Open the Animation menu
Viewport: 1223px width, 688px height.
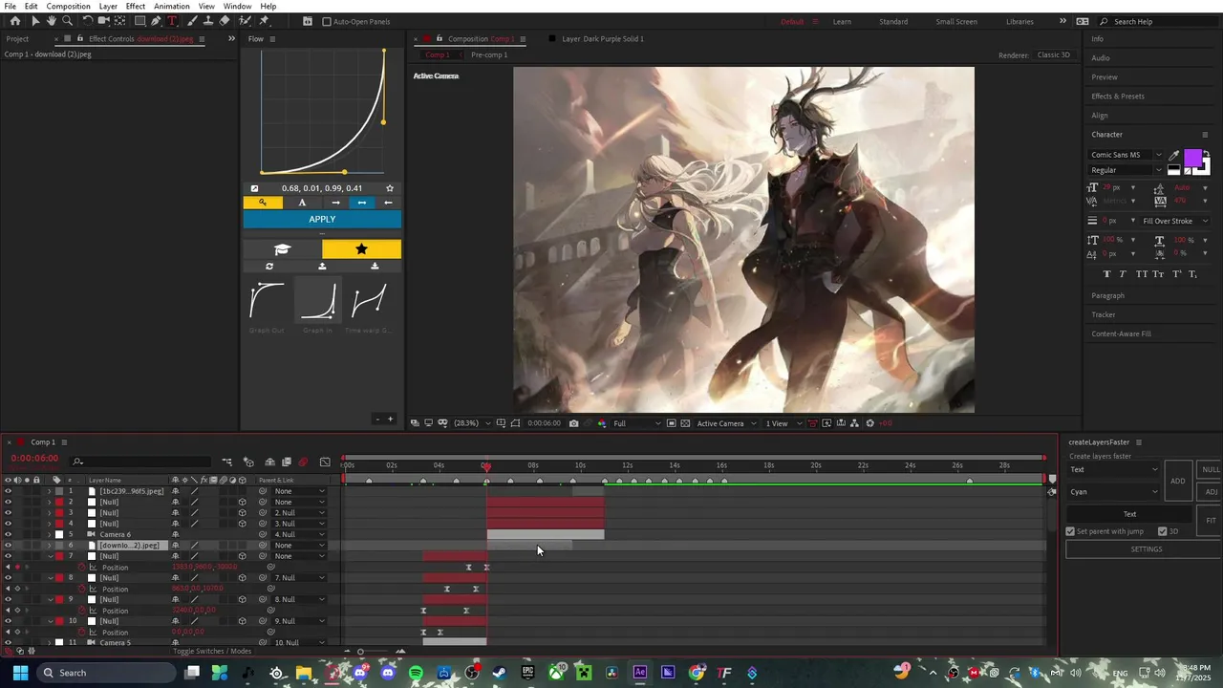coord(172,6)
